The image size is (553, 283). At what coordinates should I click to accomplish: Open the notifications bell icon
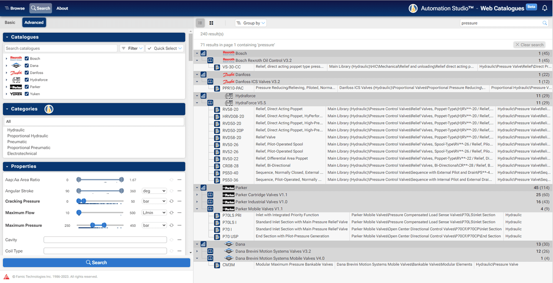pos(545,8)
